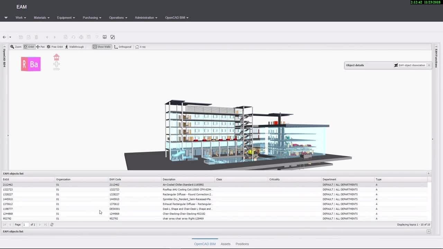Viewport: 443px width, 249px height.
Task: Refresh the EAM objects list
Action: 52,224
